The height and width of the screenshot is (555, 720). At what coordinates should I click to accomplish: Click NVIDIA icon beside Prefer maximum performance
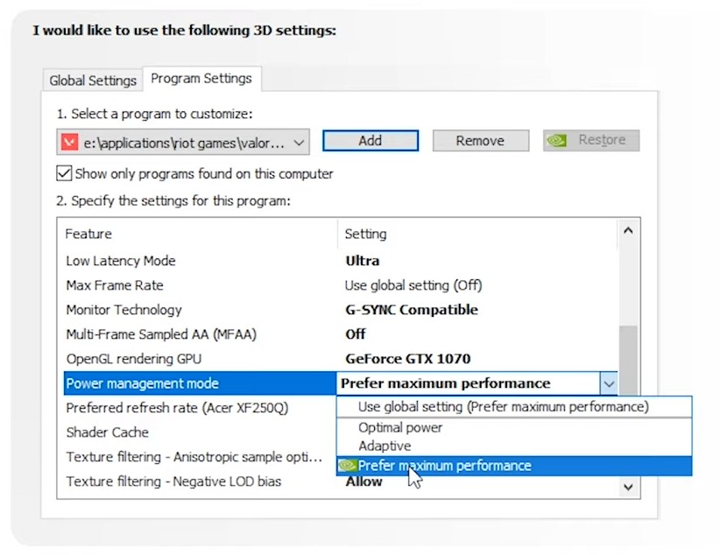click(348, 466)
